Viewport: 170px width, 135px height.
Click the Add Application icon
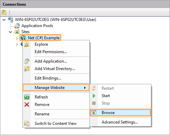(27, 61)
